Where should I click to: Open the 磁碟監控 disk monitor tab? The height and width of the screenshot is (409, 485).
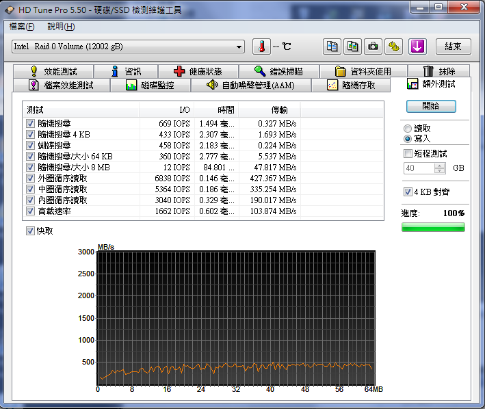pos(150,85)
